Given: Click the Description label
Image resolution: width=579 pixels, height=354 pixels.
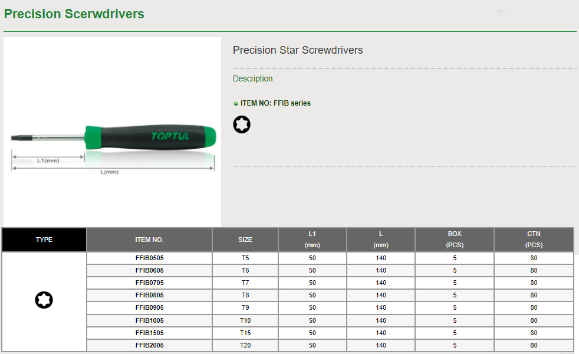Looking at the screenshot, I should pyautogui.click(x=252, y=78).
